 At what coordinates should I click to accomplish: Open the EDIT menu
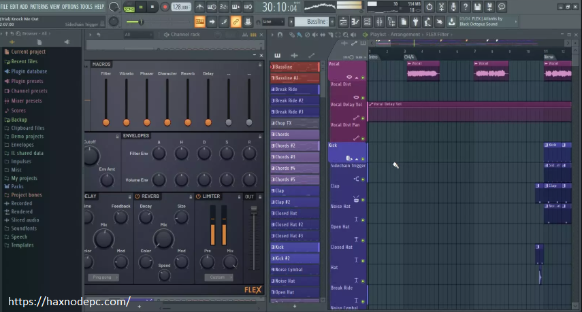pos(14,7)
